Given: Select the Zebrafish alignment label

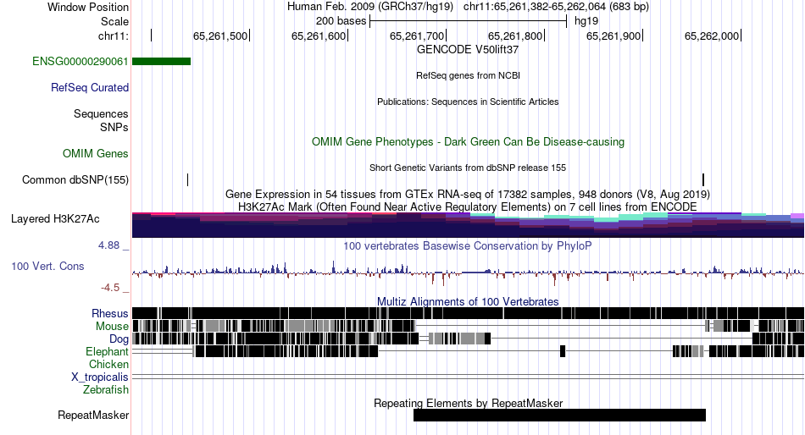Looking at the screenshot, I should coord(106,390).
